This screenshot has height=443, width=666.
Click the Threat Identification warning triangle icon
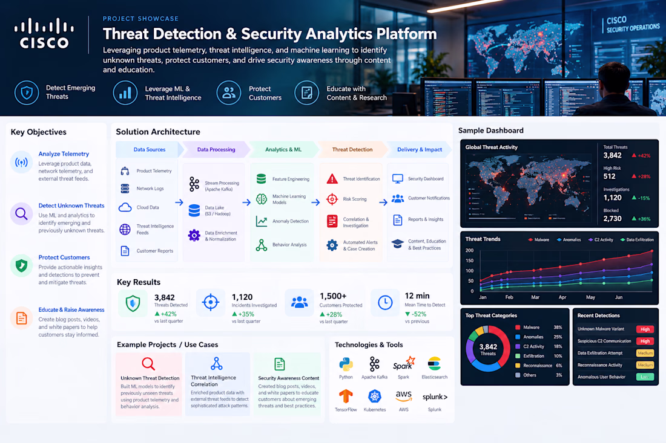(x=332, y=178)
